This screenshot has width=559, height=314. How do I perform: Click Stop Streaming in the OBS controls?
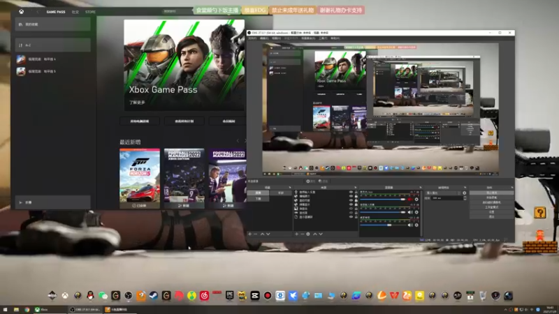coord(492,193)
